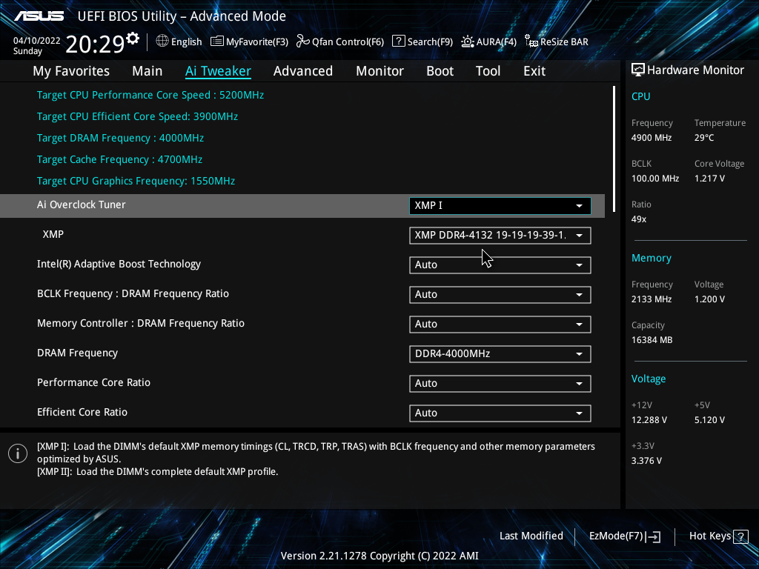Click the Search(F9) question mark icon
The image size is (759, 569).
tap(398, 41)
